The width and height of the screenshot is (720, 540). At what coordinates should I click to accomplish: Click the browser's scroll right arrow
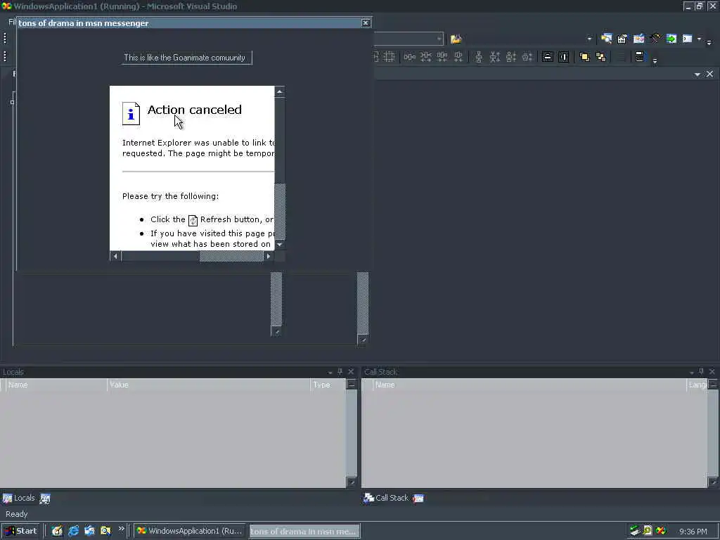pyautogui.click(x=269, y=256)
